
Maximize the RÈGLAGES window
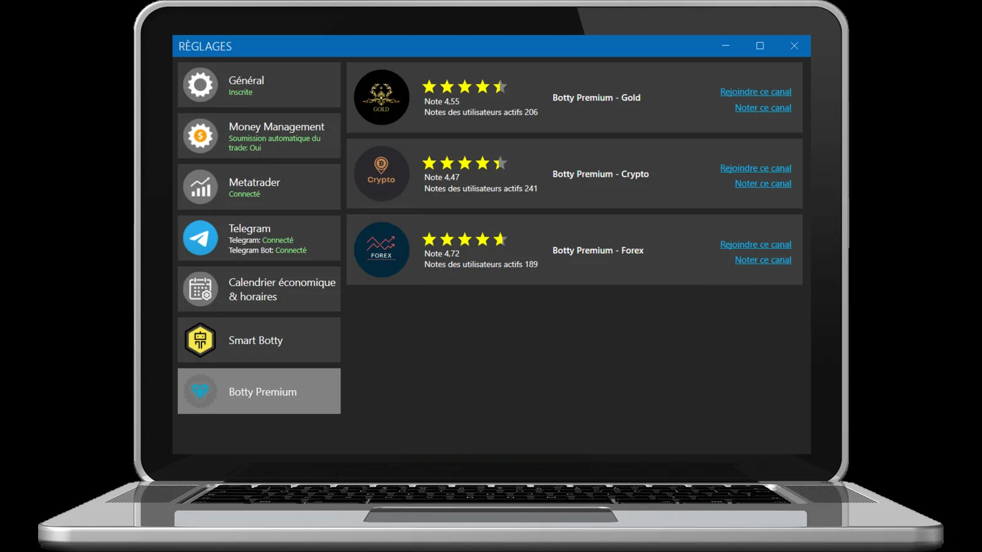click(760, 46)
